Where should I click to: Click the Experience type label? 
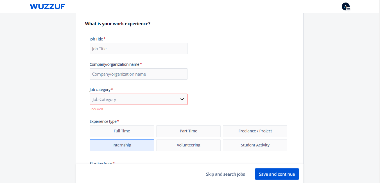[103, 121]
